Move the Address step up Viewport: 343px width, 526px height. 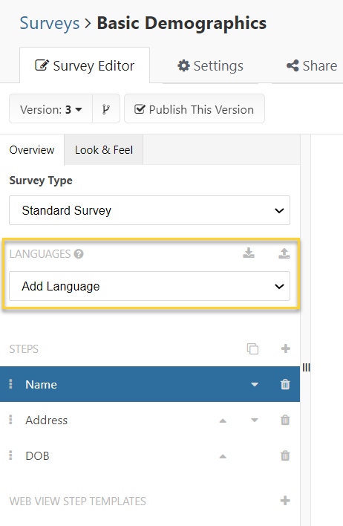click(223, 421)
